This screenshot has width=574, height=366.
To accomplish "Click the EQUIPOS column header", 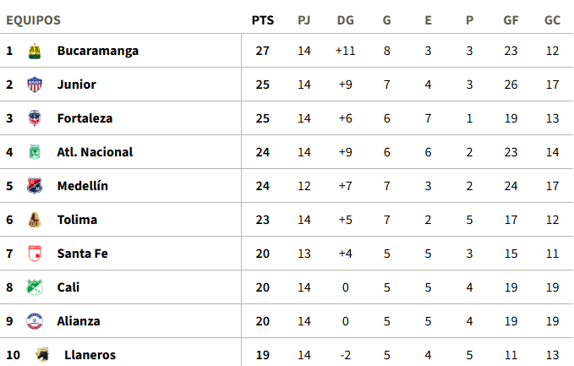I will (x=33, y=20).
